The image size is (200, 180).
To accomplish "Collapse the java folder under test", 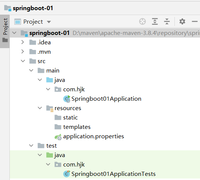I will [40, 155].
